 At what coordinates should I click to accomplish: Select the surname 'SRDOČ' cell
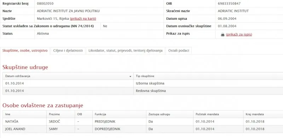coord(60,122)
